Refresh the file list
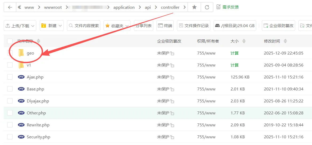The height and width of the screenshot is (145, 312). click(207, 7)
